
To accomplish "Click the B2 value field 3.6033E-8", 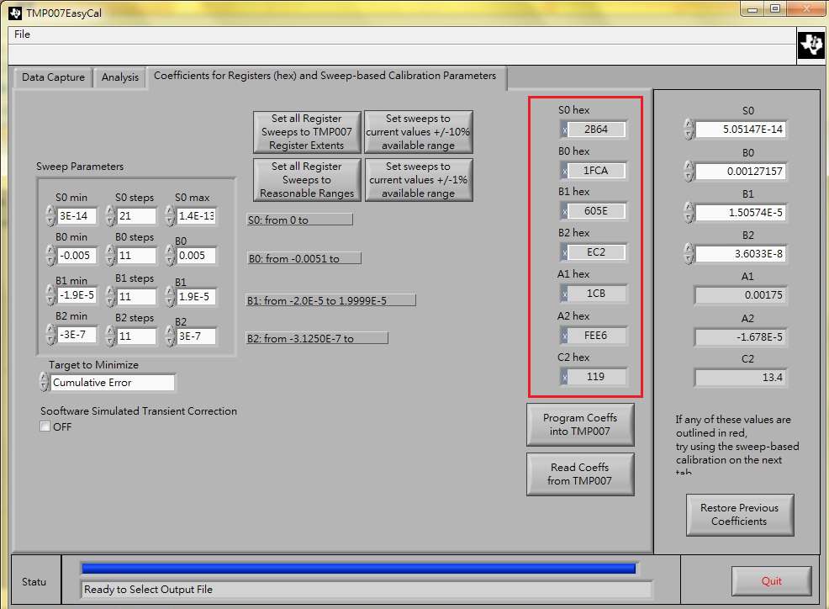I will click(x=741, y=254).
